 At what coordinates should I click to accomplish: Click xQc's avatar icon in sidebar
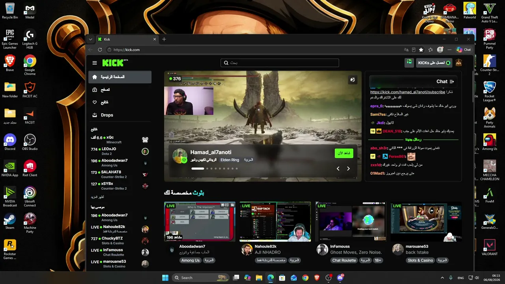tap(145, 140)
